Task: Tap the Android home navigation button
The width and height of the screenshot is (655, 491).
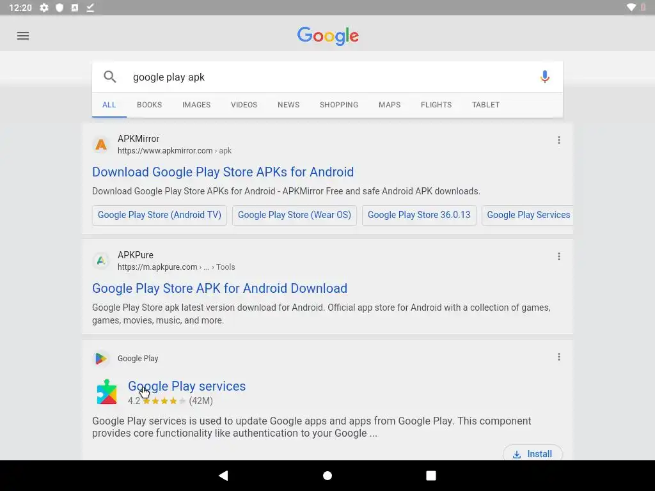Action: (327, 476)
